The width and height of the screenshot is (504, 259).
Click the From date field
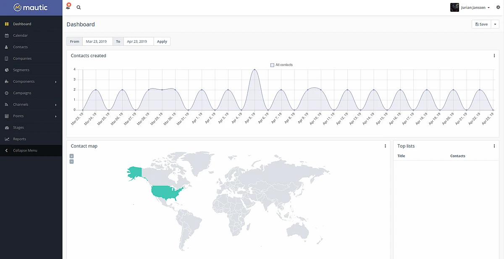pyautogui.click(x=97, y=42)
